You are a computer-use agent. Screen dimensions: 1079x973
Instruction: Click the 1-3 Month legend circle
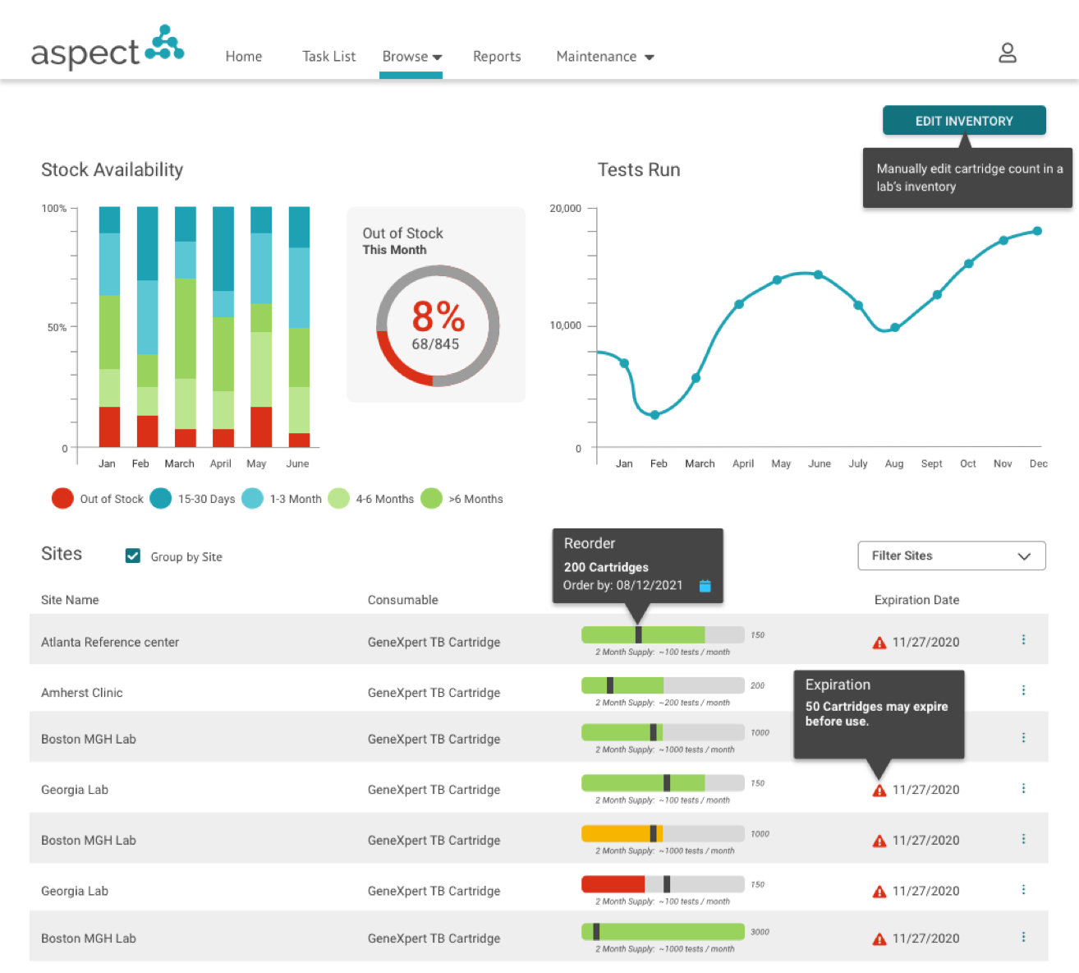[253, 498]
